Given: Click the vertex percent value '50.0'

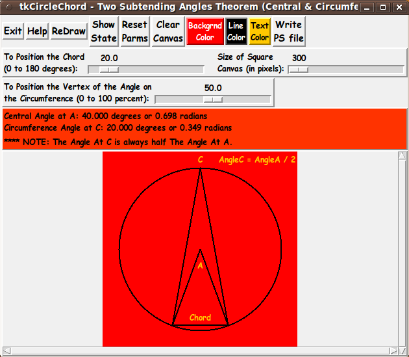Looking at the screenshot, I should point(213,88).
